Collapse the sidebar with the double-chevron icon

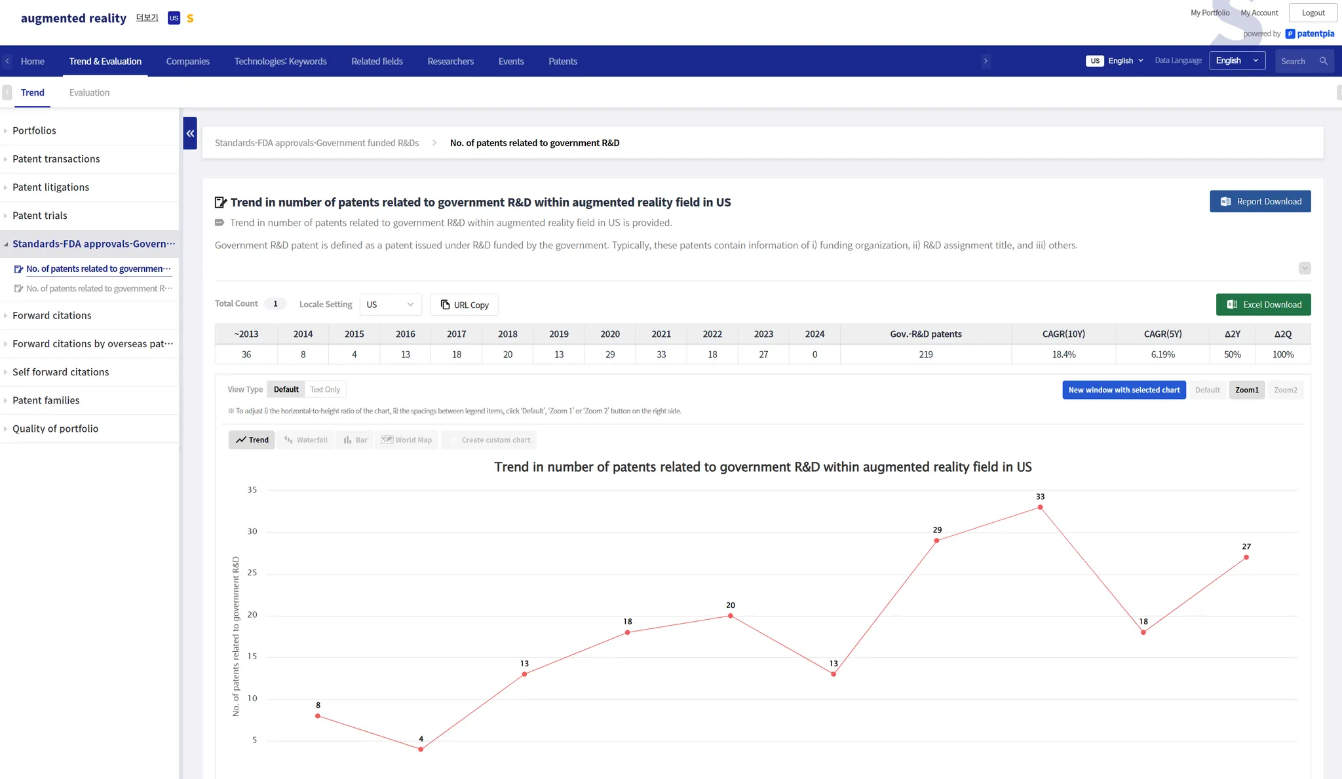pyautogui.click(x=190, y=133)
